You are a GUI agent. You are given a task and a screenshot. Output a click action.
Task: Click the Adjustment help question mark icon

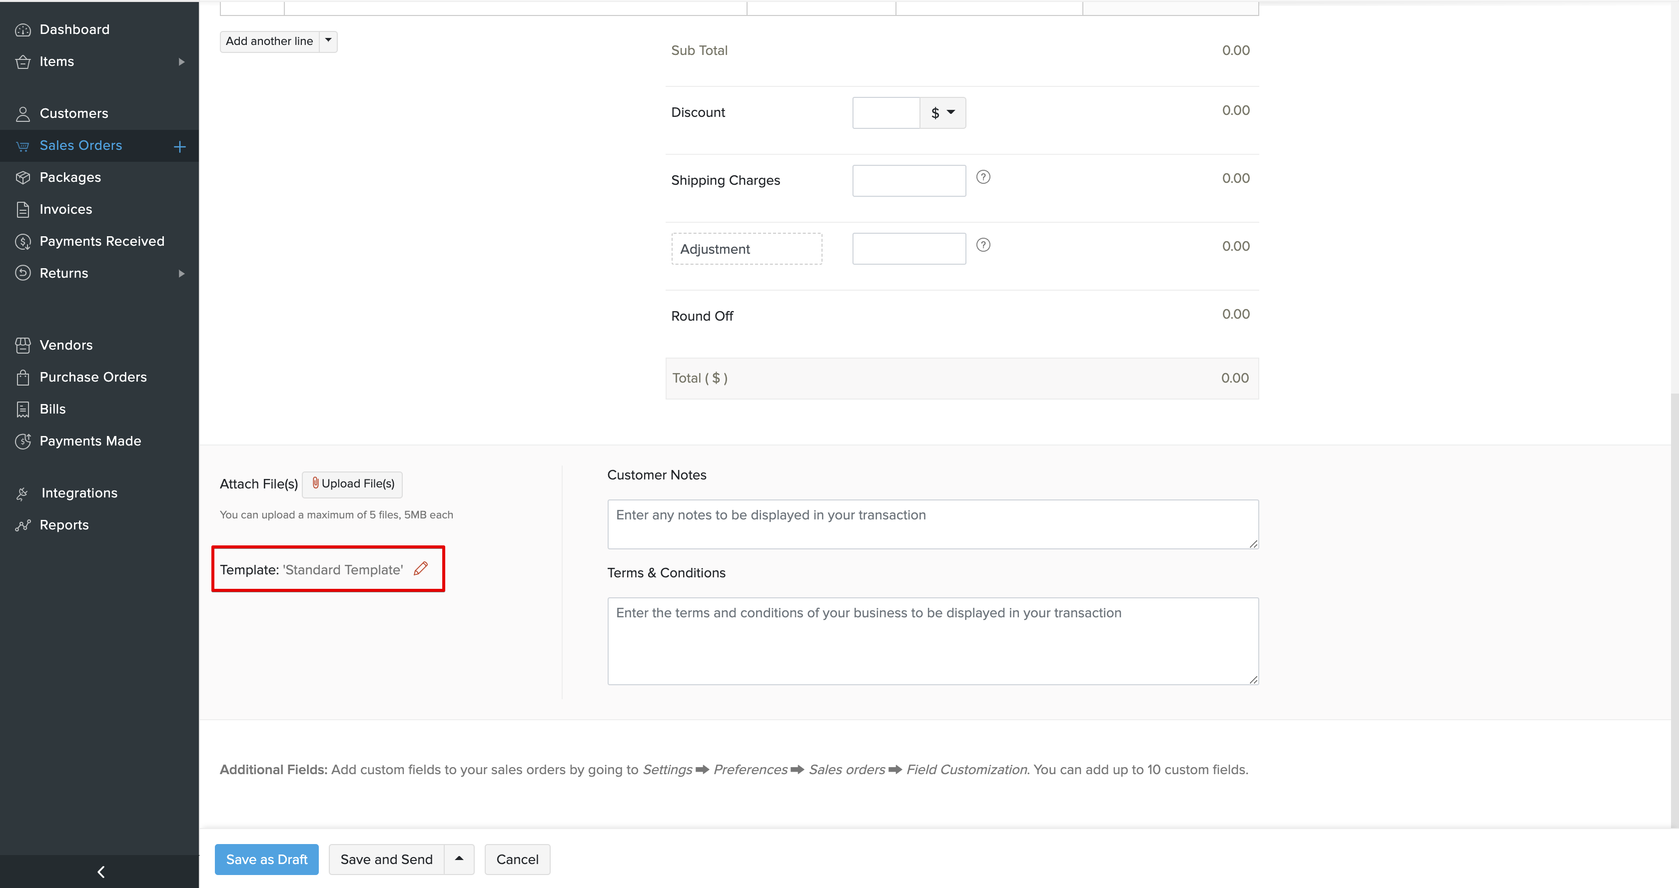[x=983, y=245]
